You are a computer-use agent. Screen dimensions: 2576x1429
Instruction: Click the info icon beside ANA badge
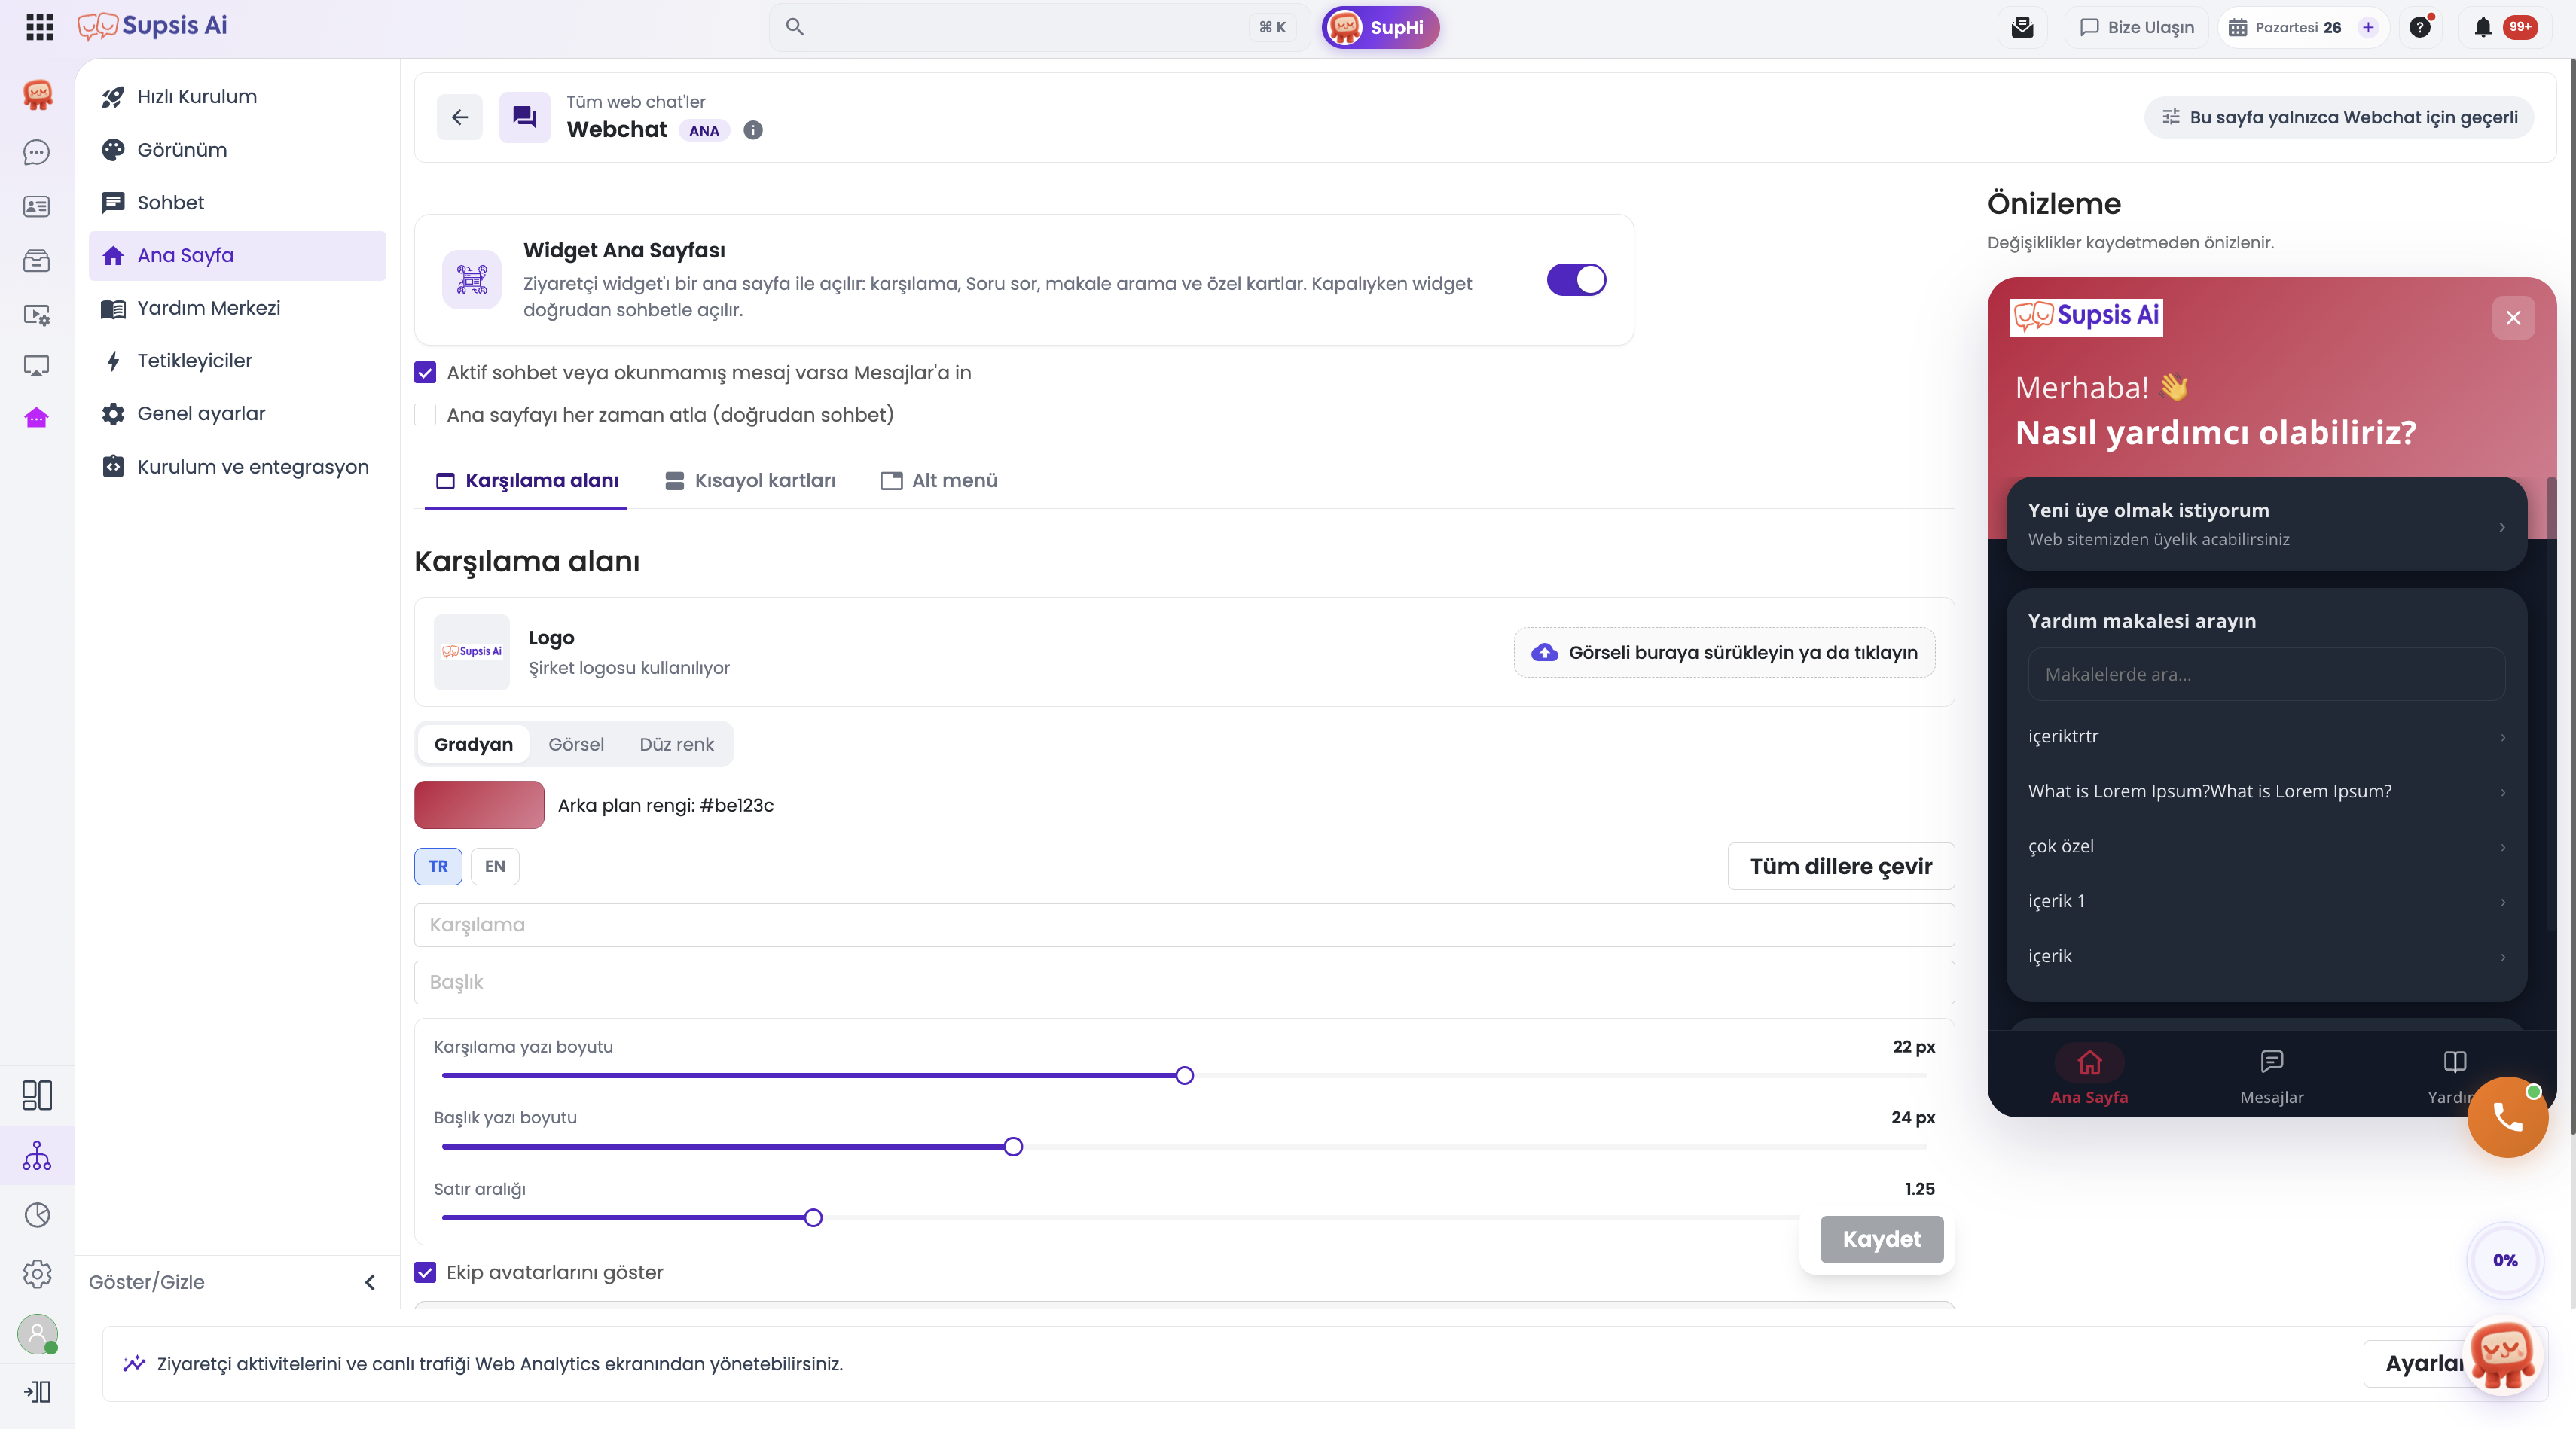753,130
